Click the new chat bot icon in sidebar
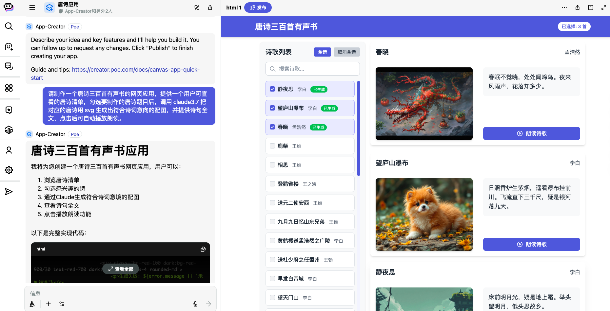Image resolution: width=610 pixels, height=311 pixels. pos(9,46)
